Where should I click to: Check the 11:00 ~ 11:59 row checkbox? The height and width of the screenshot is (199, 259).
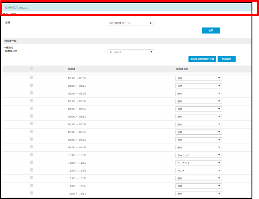point(31,162)
